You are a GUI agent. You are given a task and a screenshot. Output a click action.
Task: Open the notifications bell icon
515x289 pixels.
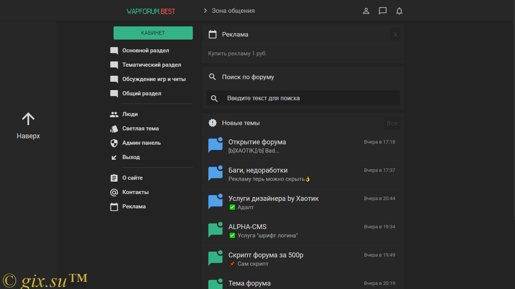click(x=399, y=11)
